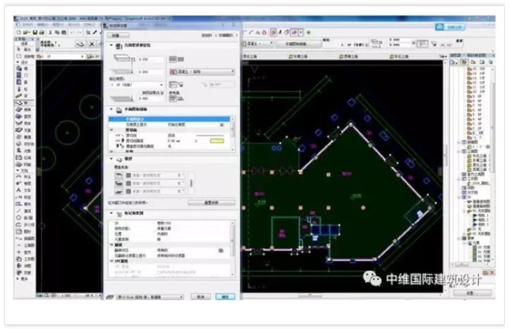This screenshot has height=329, width=509.
Task: Open the View menu
Action: (x=58, y=25)
